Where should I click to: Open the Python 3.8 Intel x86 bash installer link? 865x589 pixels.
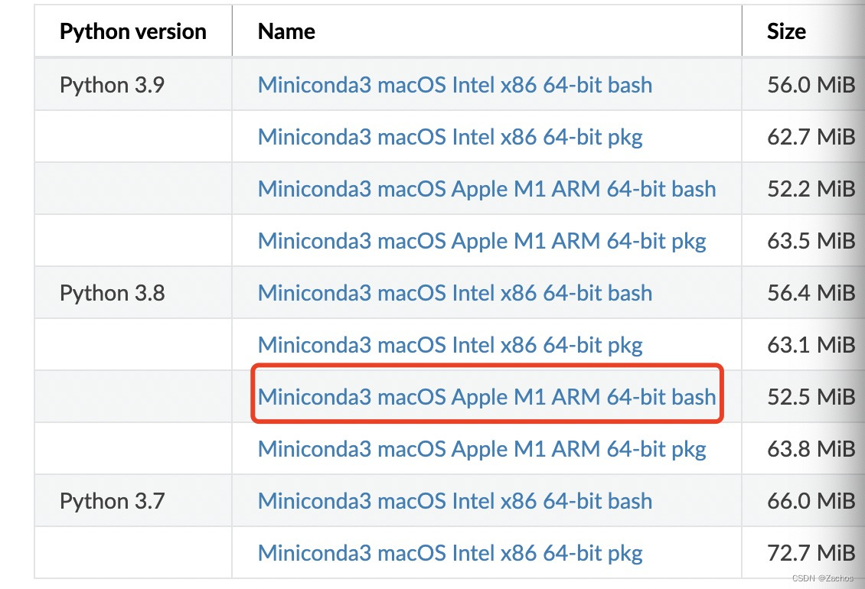tap(455, 292)
